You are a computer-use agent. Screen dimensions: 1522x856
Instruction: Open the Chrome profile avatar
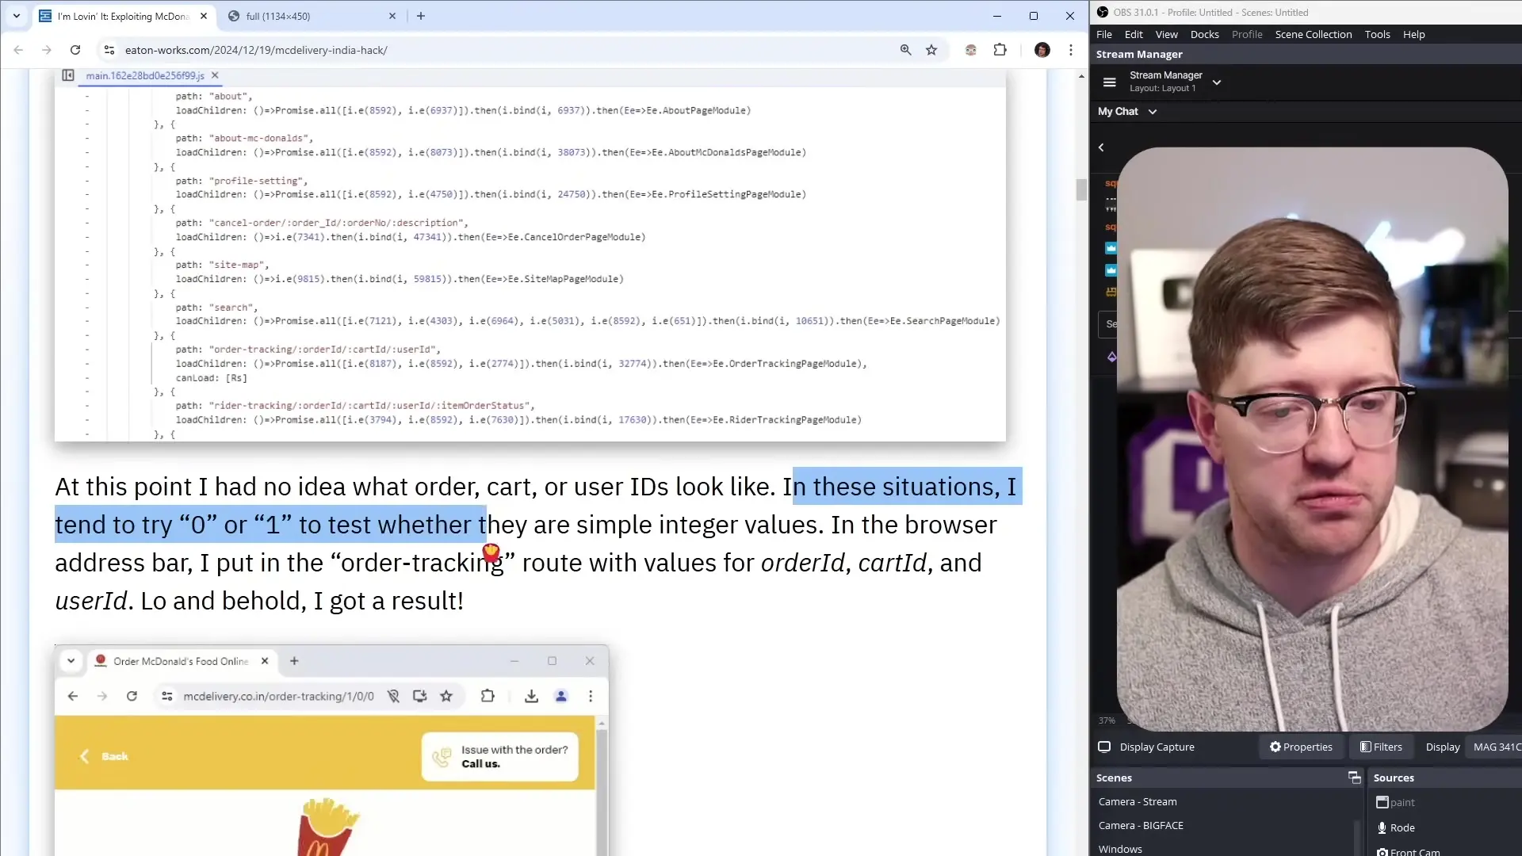1042,50
